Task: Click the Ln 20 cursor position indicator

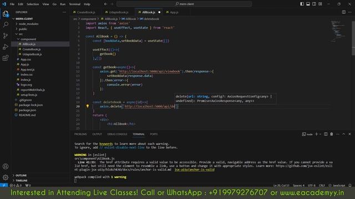Action: click(281, 185)
